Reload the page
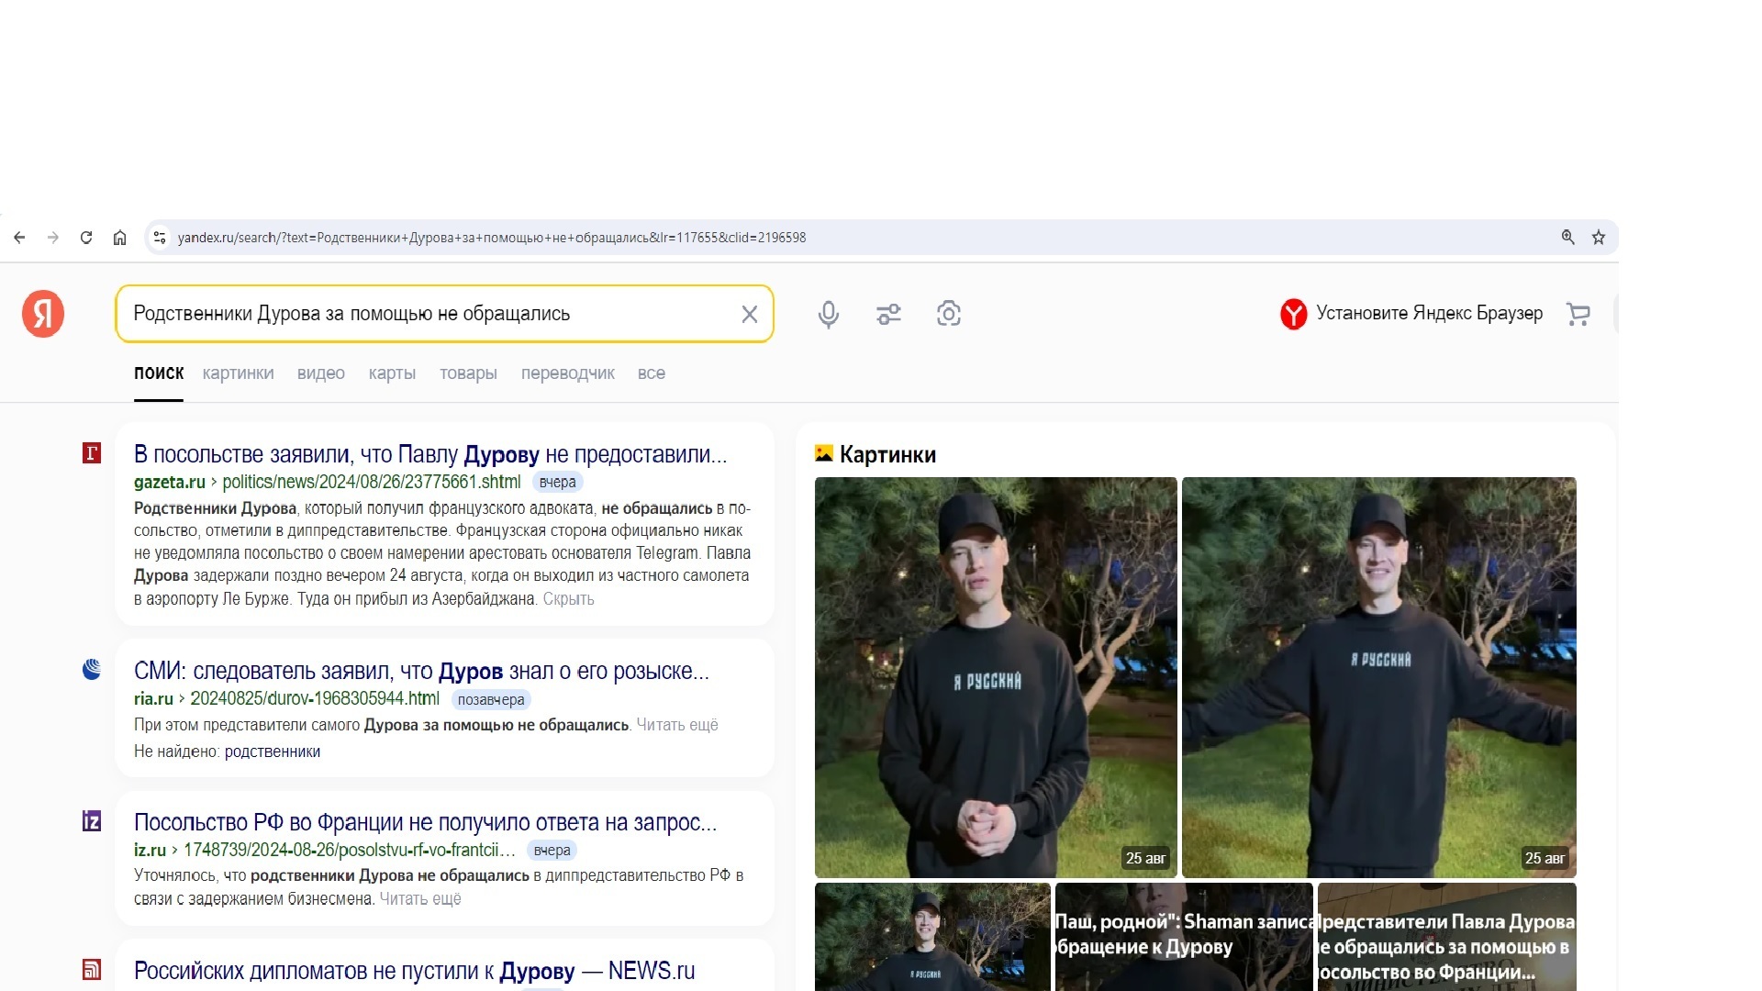This screenshot has height=991, width=1762. click(x=86, y=238)
